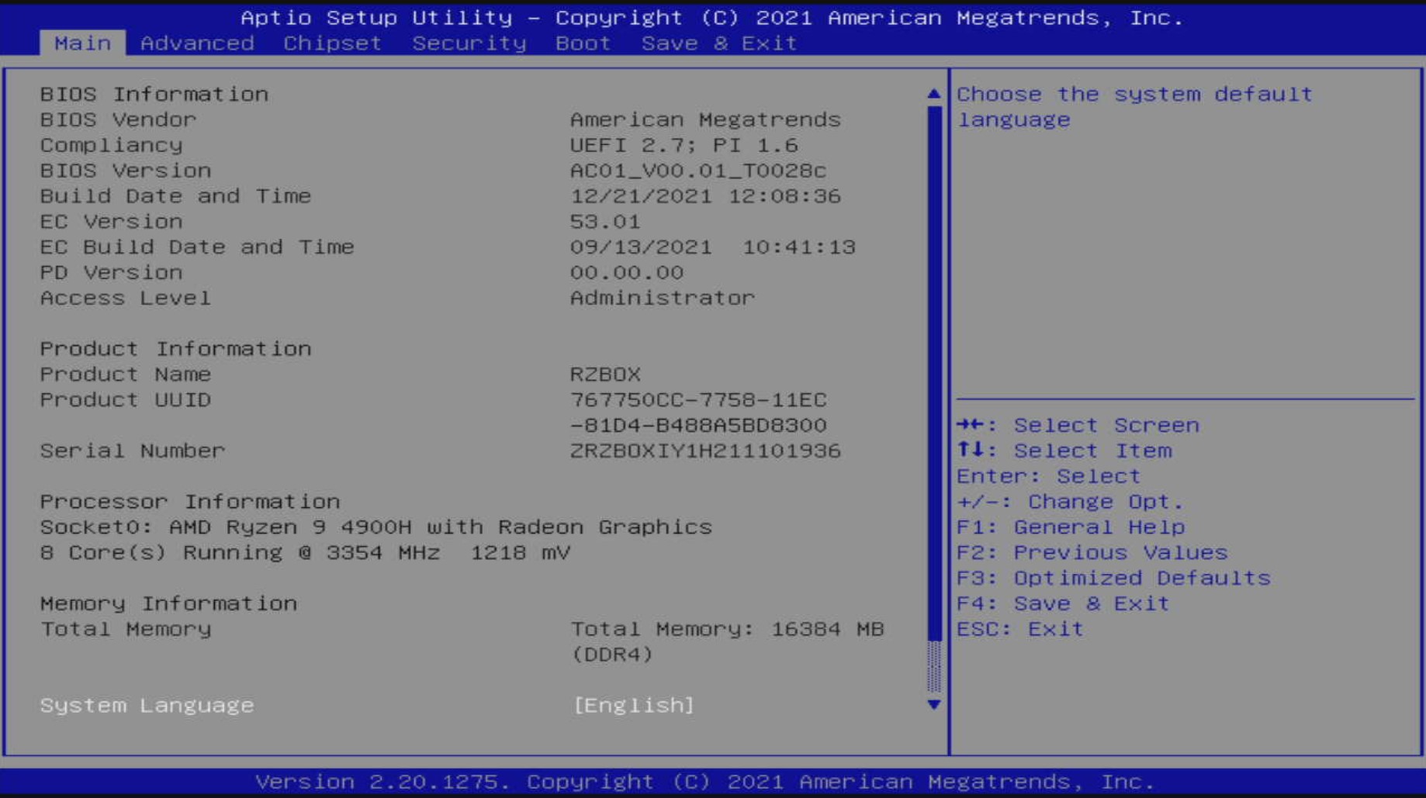Click the PD Version label

(x=111, y=273)
